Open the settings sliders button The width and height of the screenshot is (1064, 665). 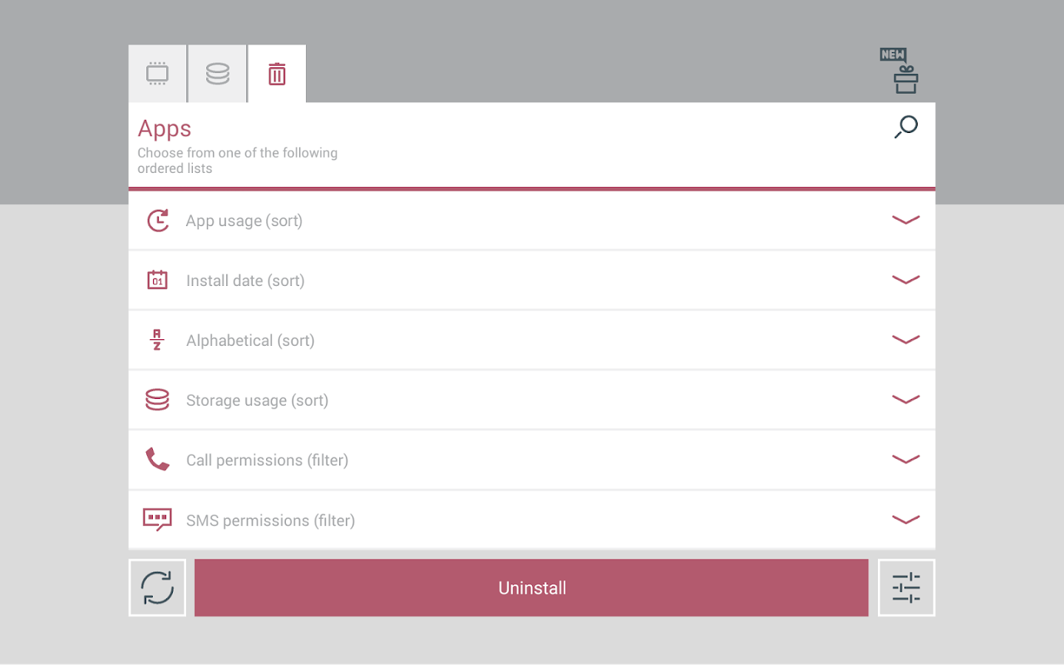tap(906, 587)
